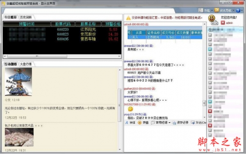
Task: Click the red H icon beside admin
Action: coord(223,23)
